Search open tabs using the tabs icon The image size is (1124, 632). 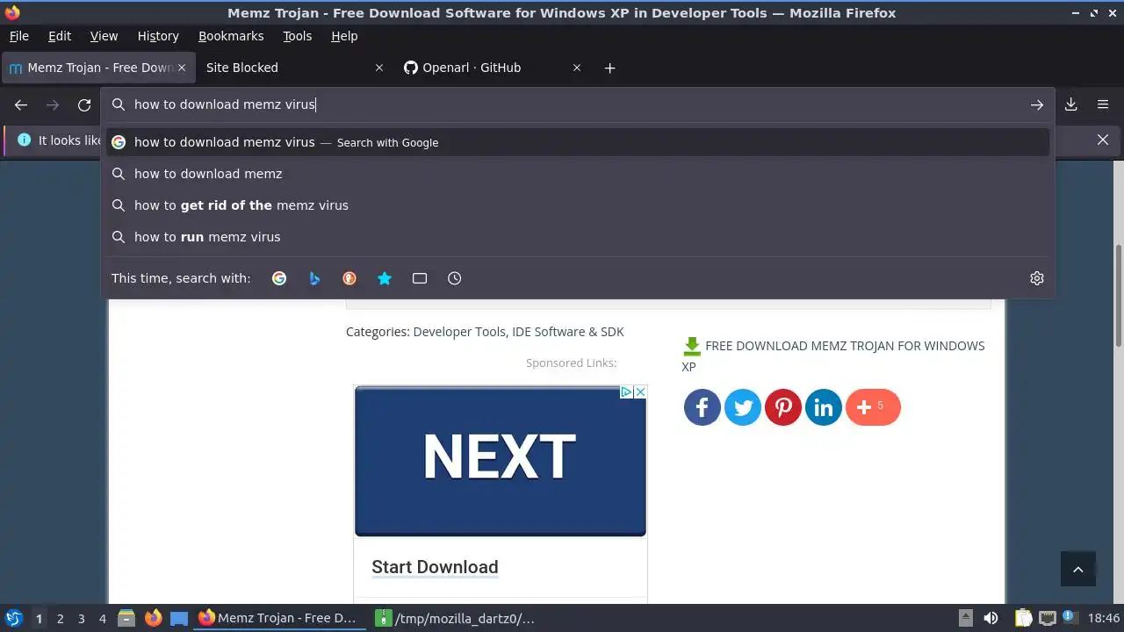tap(420, 278)
